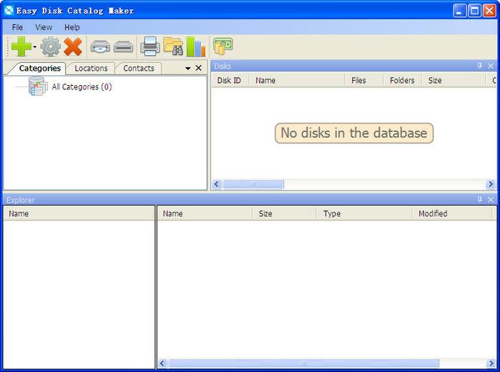Open the dropdown arrow beside the green plus
Image resolution: width=500 pixels, height=372 pixels.
[35, 47]
